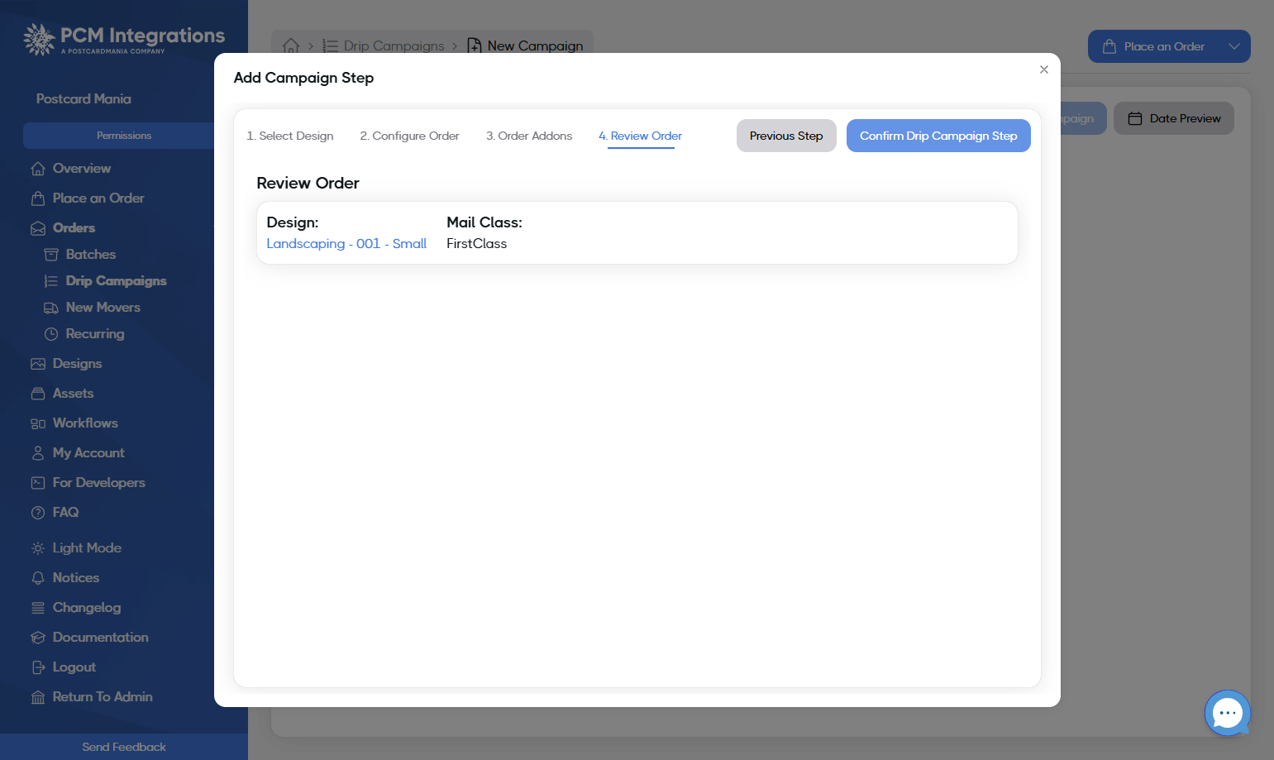Click the For Developers terminal icon

38,483
